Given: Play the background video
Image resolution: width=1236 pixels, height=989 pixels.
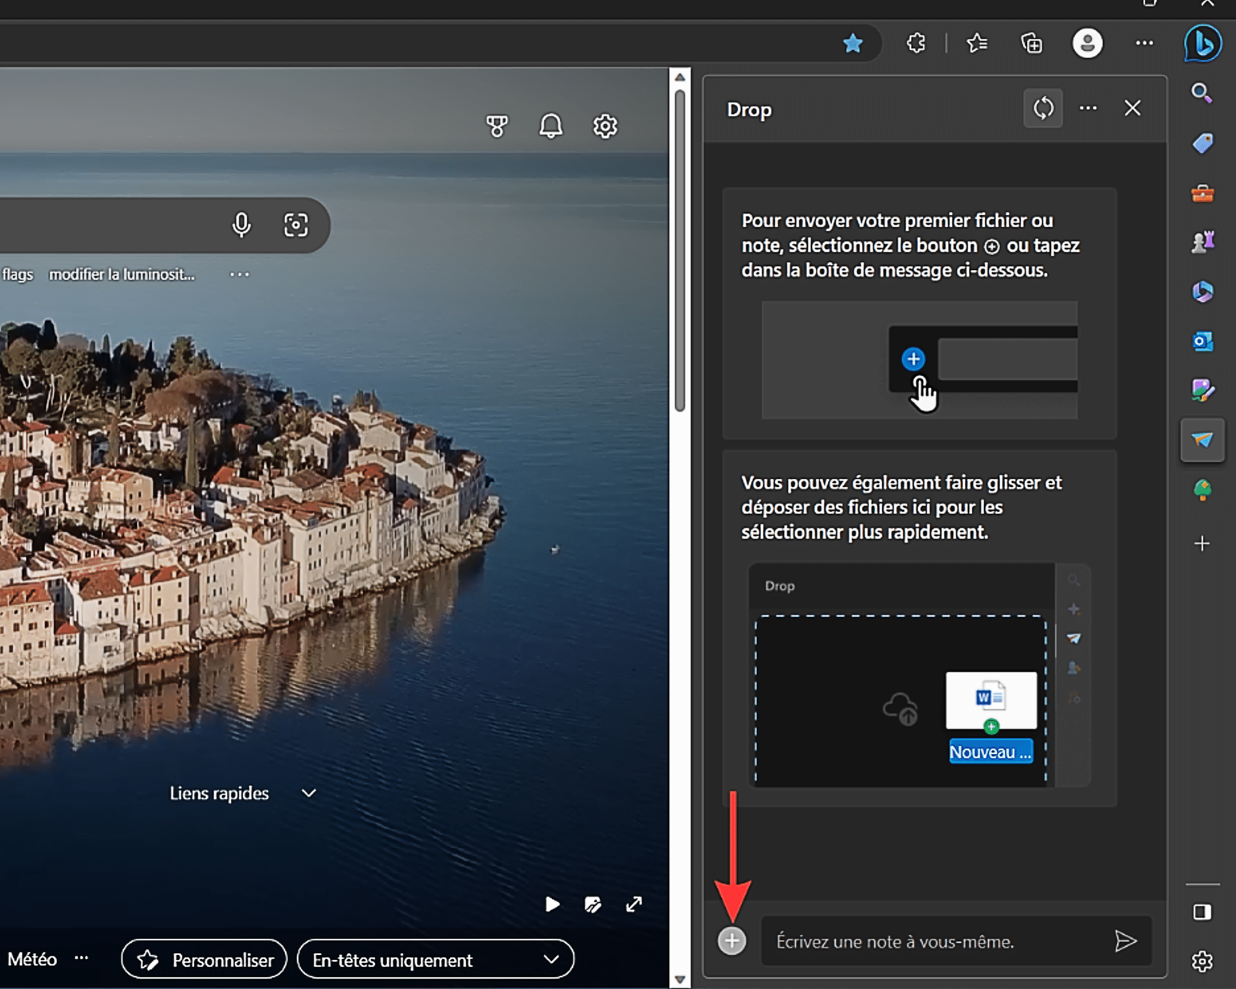Looking at the screenshot, I should 552,904.
